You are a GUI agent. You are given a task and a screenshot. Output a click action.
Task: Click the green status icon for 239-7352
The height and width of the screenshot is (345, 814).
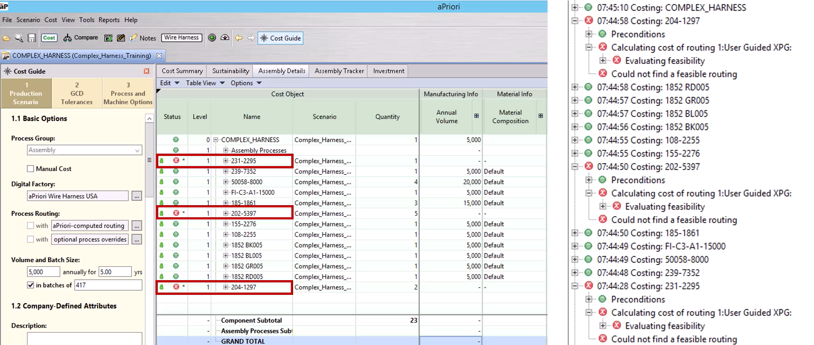176,171
